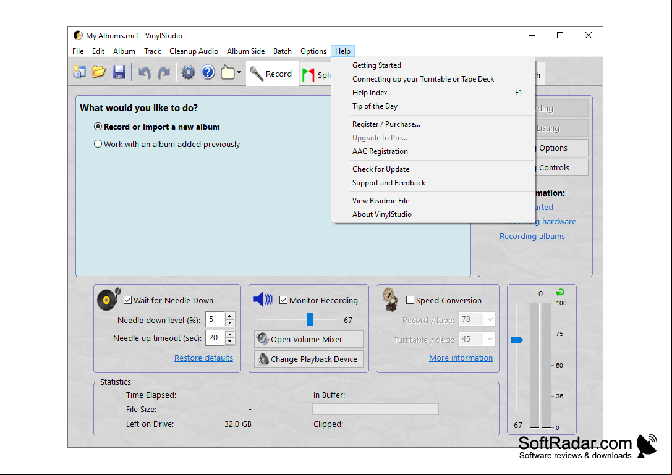Image resolution: width=672 pixels, height=475 pixels.
Task: Decrease Needle down level with down arrow
Action: (230, 322)
